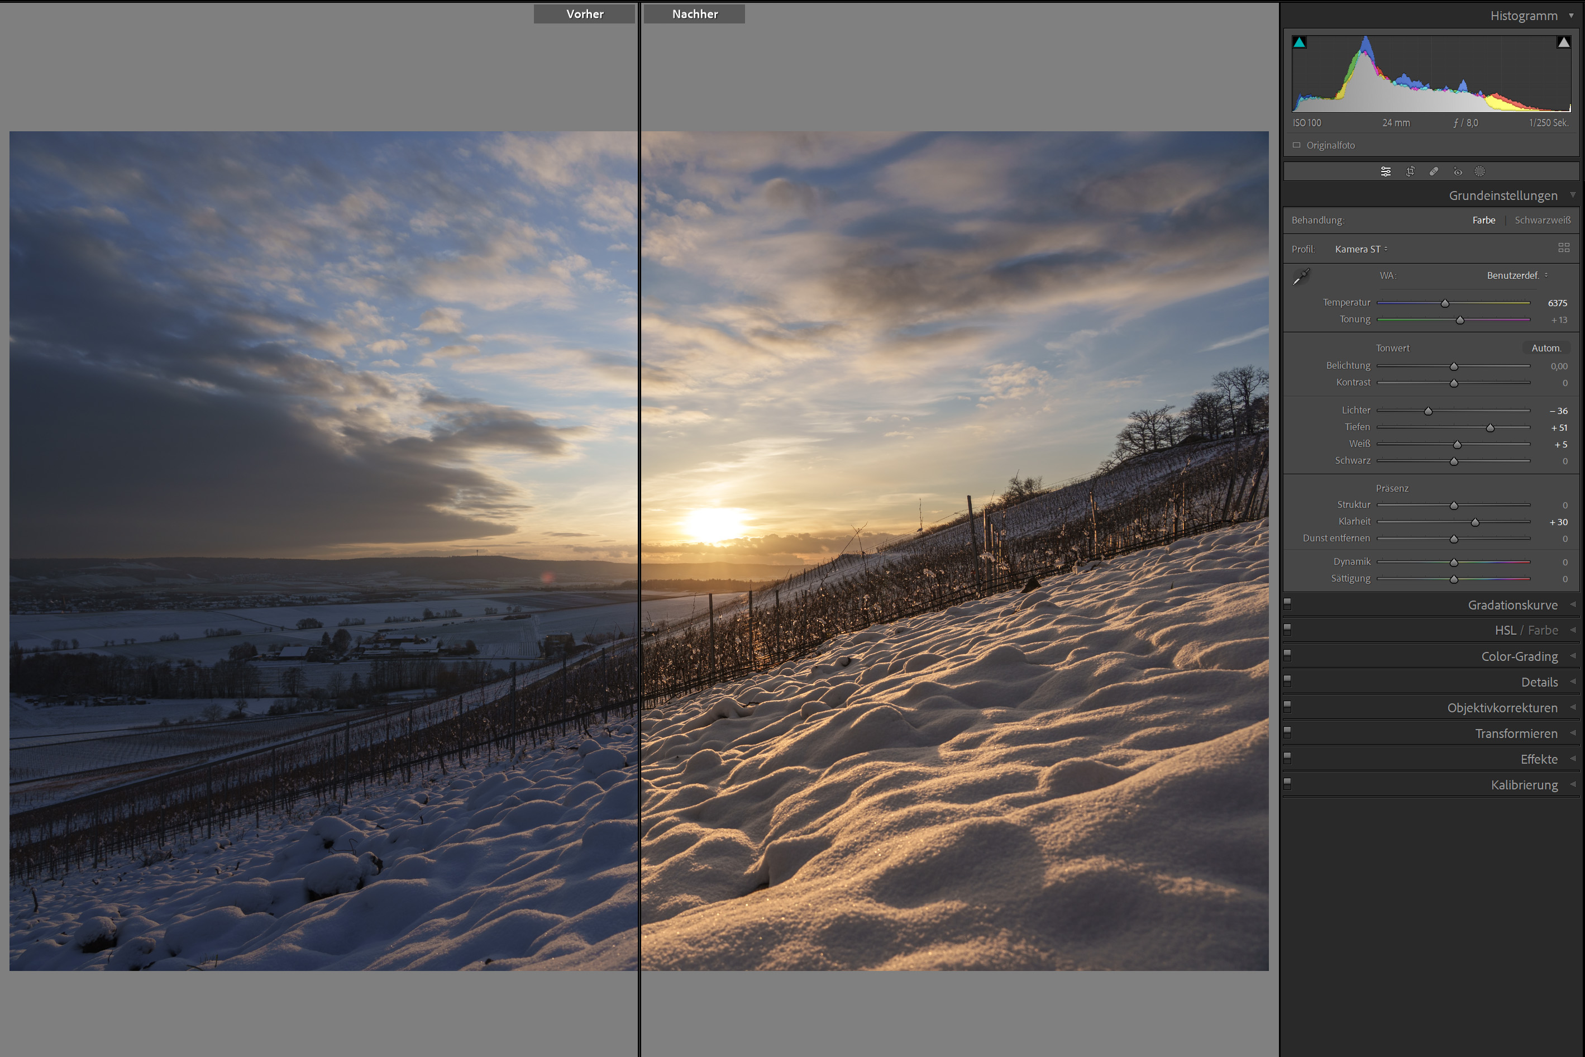Screen dimensions: 1585x1057
Task: Expand the Gradationskurve panel arrow
Action: pos(1572,604)
